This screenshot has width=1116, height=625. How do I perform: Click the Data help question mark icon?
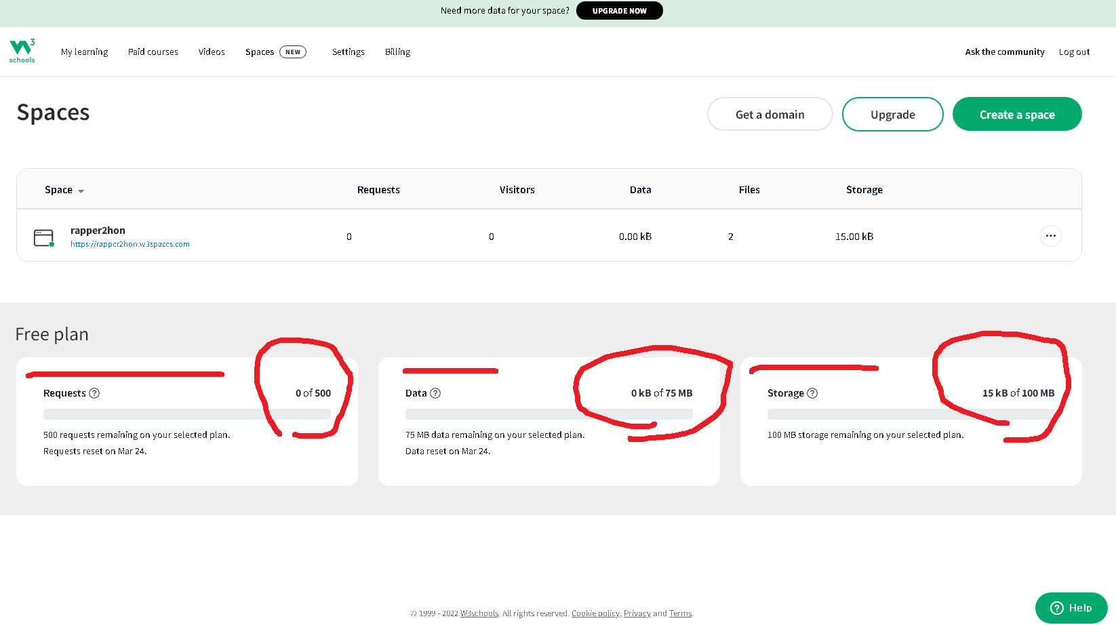(435, 393)
